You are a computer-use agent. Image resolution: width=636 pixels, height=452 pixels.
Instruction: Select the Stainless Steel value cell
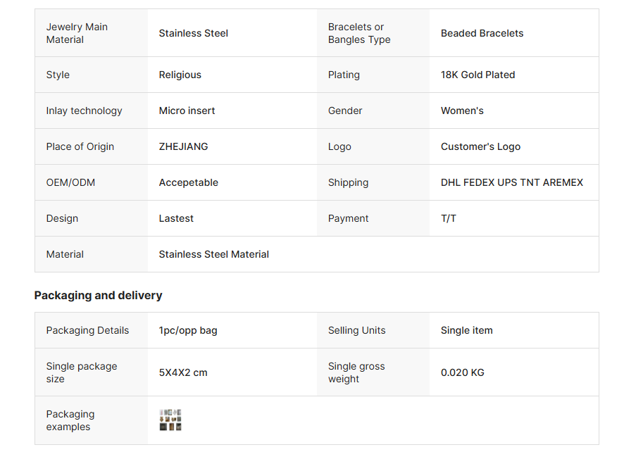click(194, 33)
